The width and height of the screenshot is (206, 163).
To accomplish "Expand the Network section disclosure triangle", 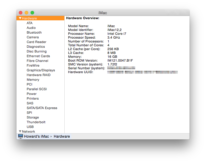I will 20,131.
